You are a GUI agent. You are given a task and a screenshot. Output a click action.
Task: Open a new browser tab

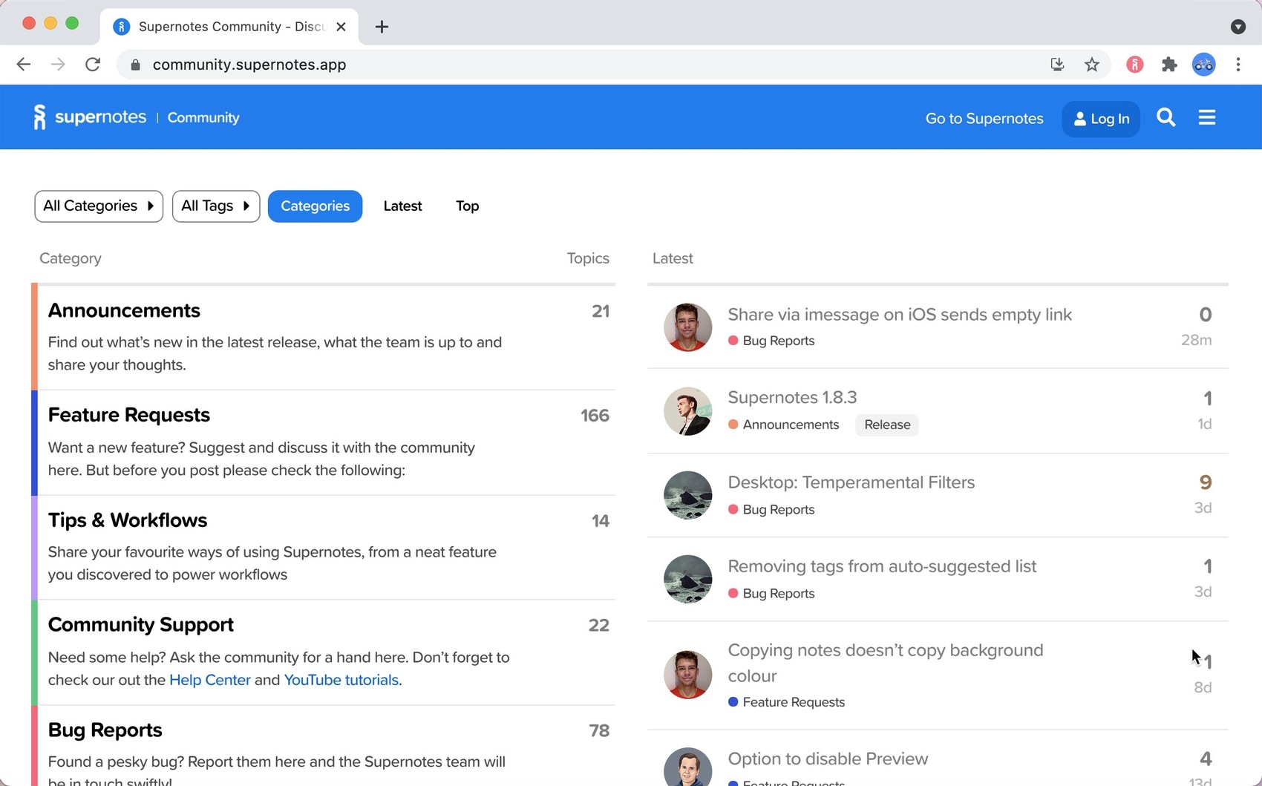point(382,27)
